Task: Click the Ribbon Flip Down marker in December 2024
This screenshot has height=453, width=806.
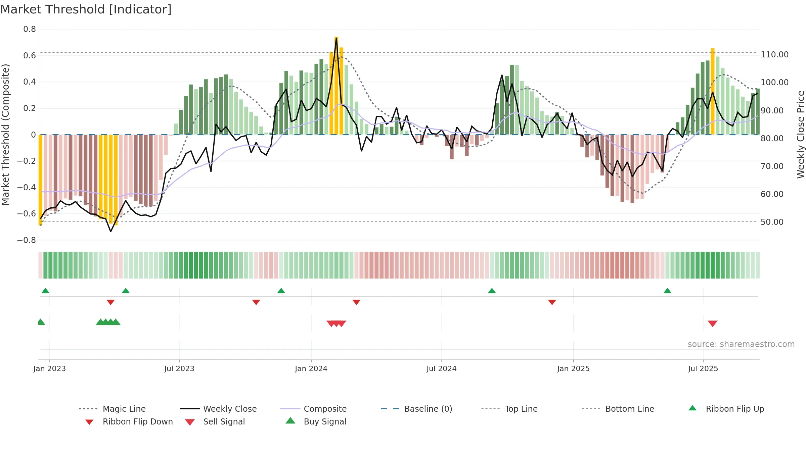Action: [x=552, y=302]
